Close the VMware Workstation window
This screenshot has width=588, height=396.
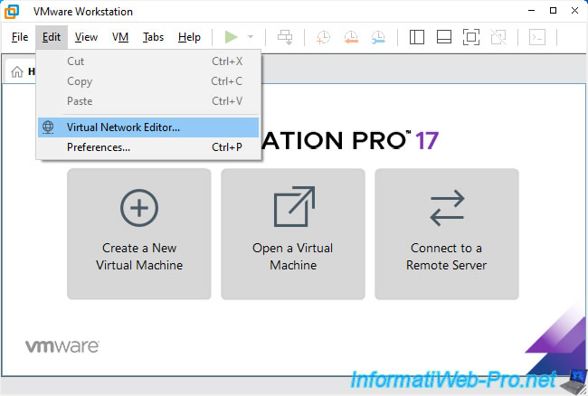coord(574,11)
